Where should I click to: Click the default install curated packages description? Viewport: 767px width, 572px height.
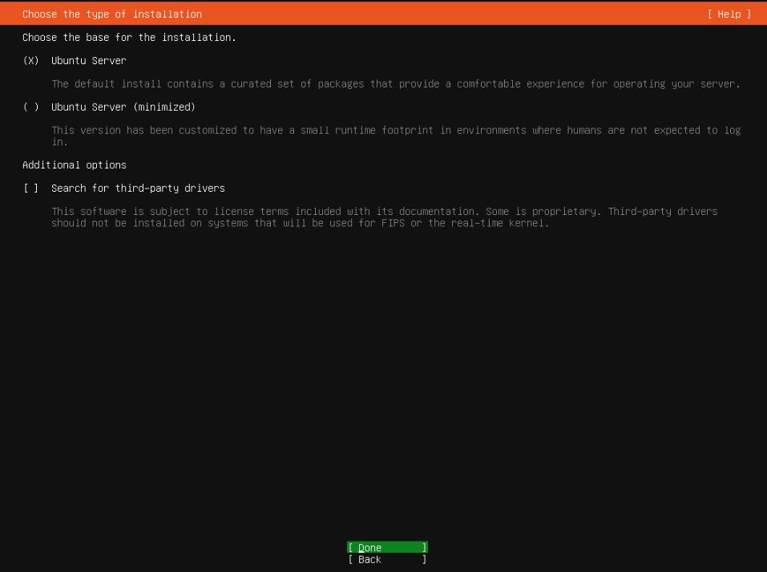point(395,83)
